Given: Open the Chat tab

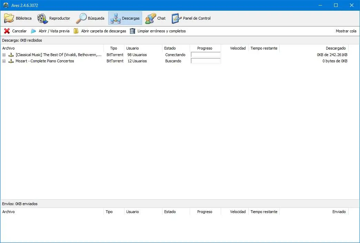Looking at the screenshot, I should pos(155,18).
